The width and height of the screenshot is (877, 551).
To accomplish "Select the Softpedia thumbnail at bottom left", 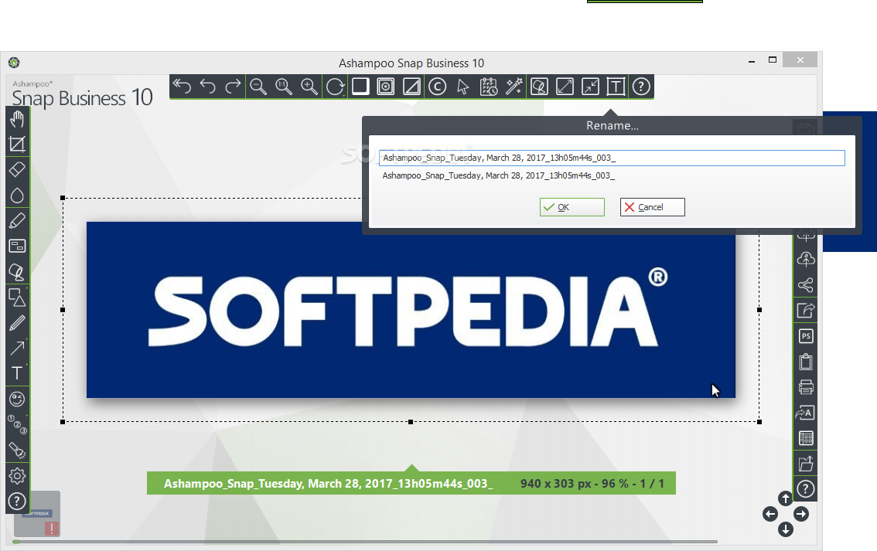I will [37, 514].
